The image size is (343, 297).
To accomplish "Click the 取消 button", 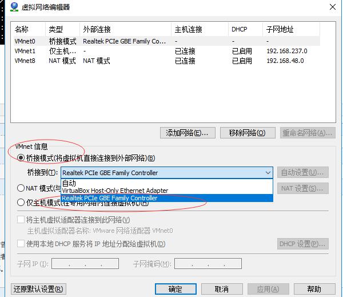I will tap(222, 289).
